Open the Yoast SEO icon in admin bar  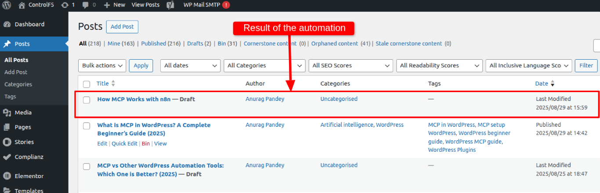(170, 5)
